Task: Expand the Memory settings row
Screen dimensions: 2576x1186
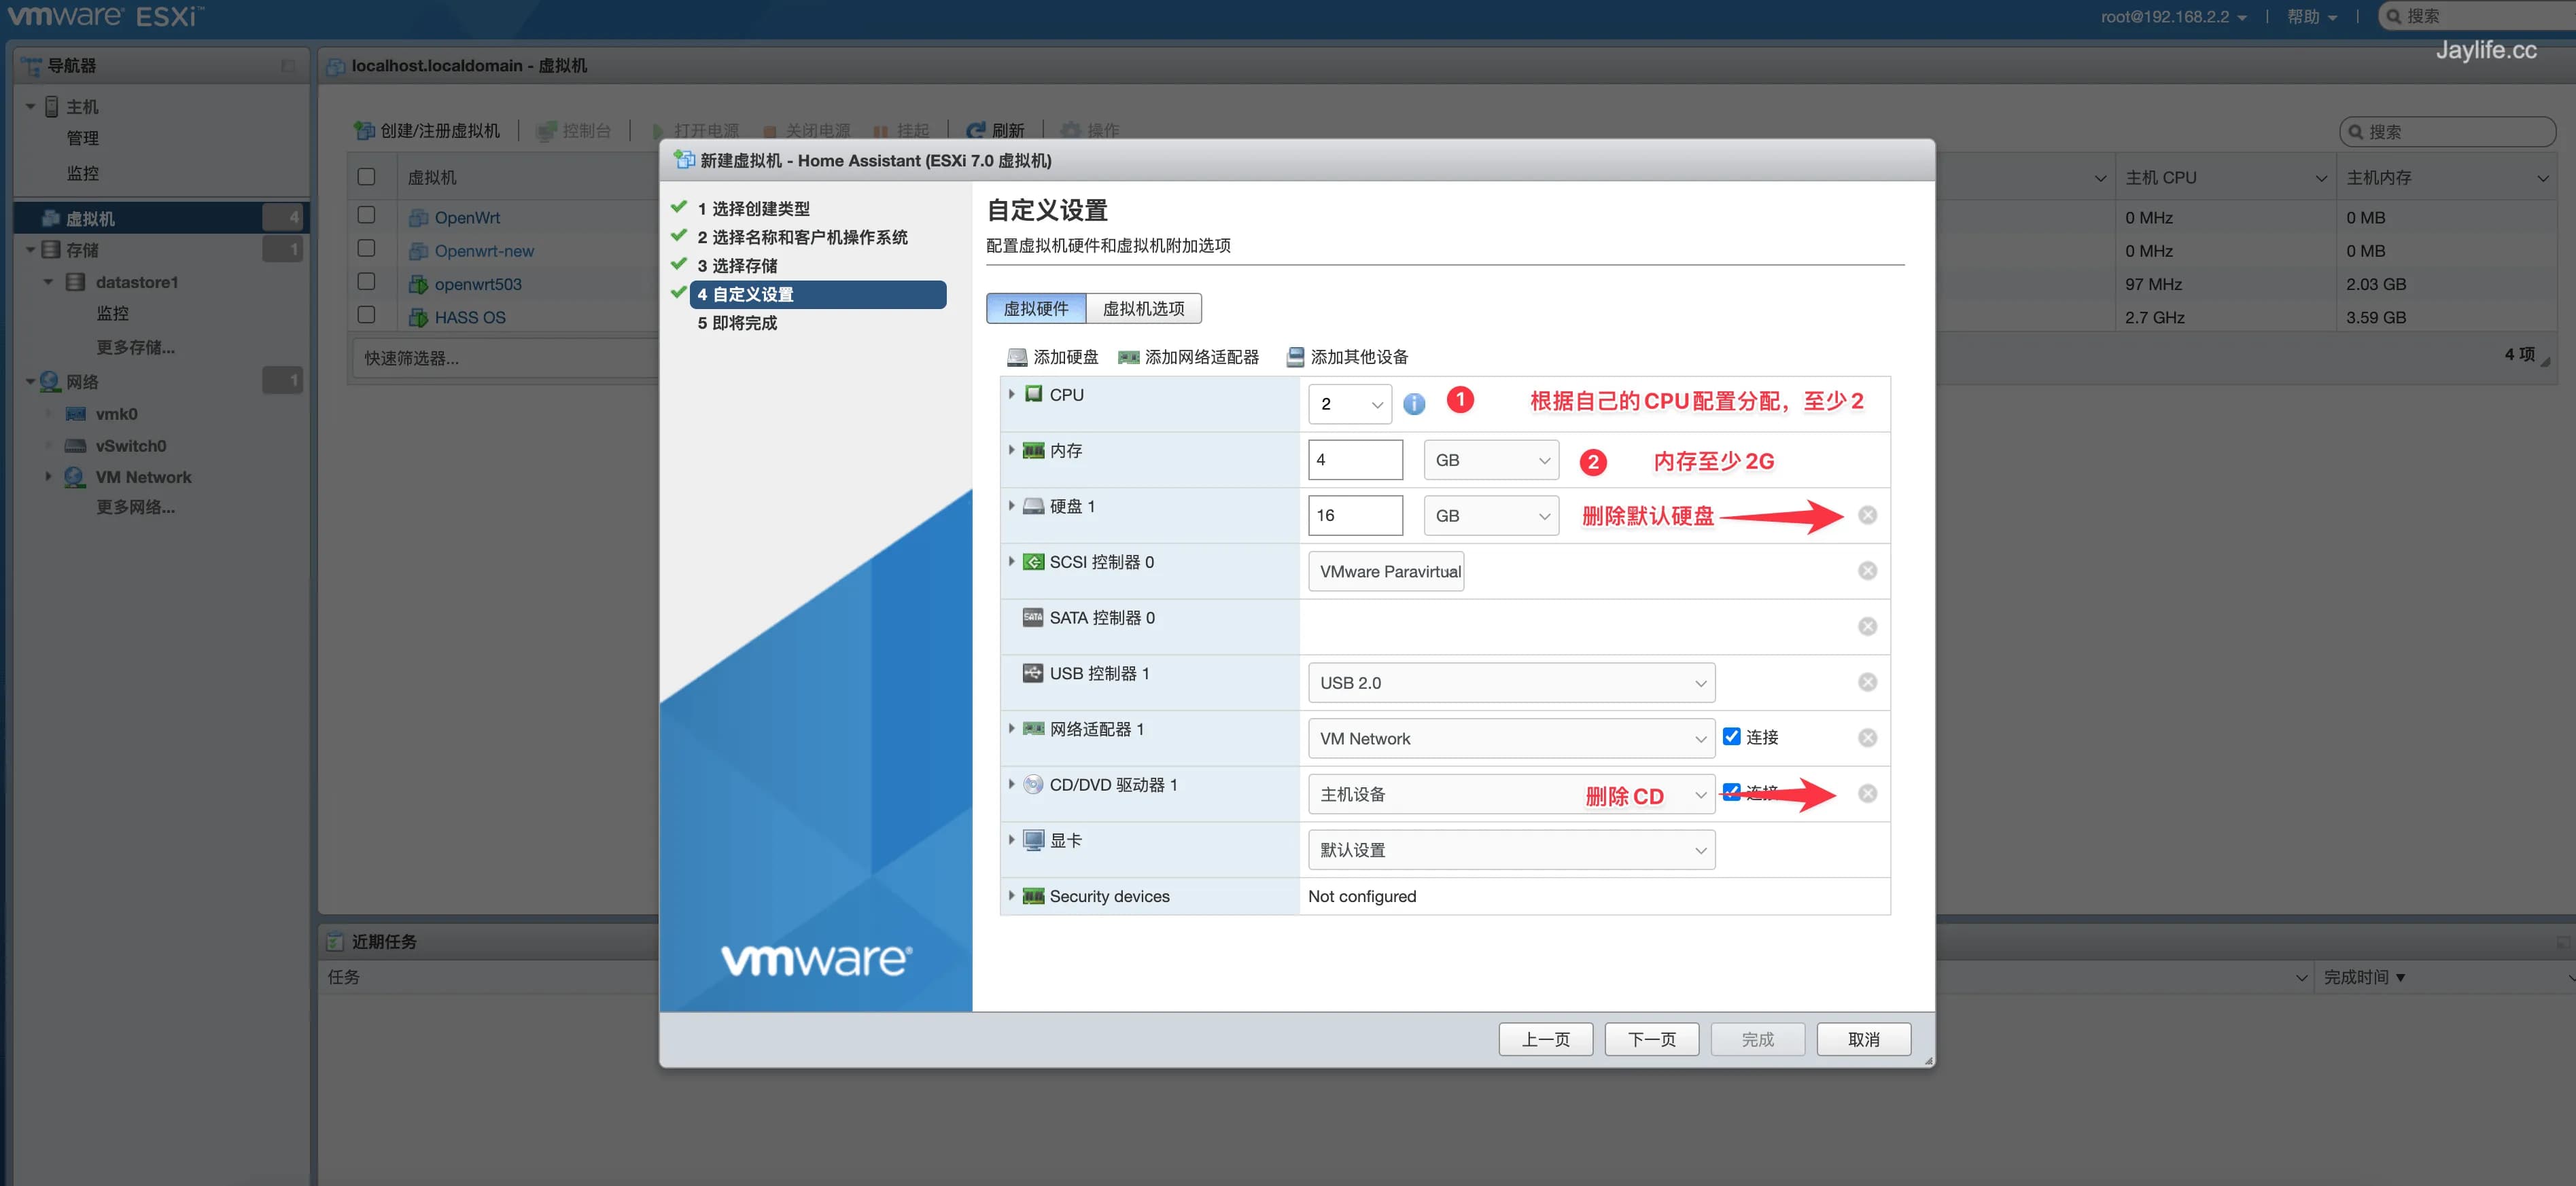Action: 1011,450
